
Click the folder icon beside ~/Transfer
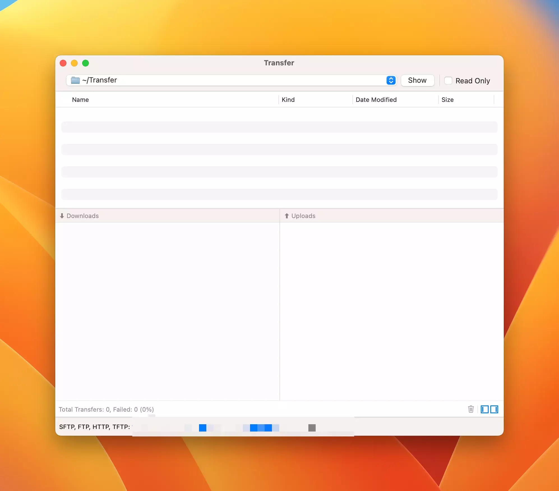[x=75, y=80]
